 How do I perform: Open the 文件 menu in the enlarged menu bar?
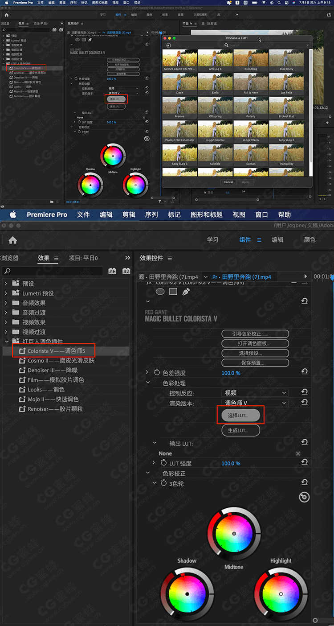(x=83, y=214)
